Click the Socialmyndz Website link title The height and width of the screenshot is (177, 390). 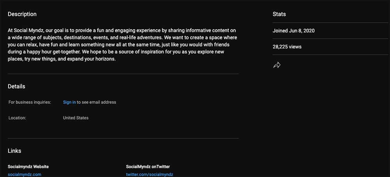tap(28, 166)
